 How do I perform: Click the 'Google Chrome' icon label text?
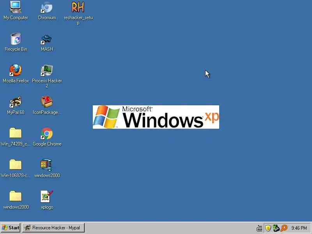point(47,144)
